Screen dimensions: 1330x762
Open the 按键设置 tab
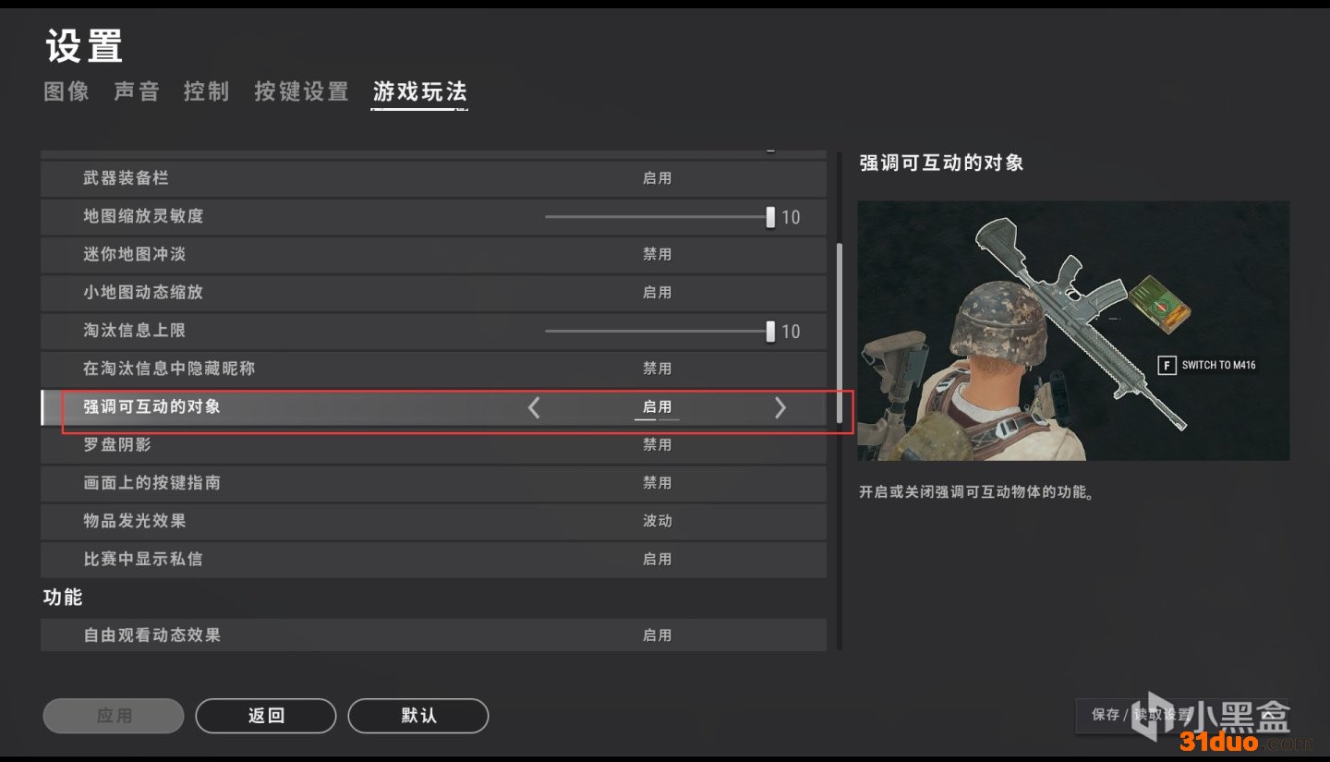301,91
